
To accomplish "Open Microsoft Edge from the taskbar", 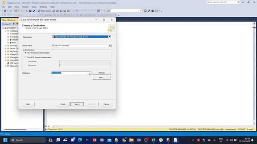I will coord(80,140).
